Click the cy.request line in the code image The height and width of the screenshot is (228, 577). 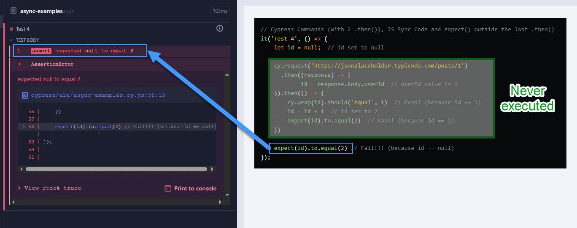pyautogui.click(x=371, y=66)
